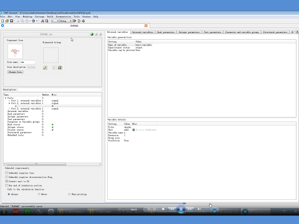Click the pencil edit icon below the bitmap preview

click(x=45, y=68)
